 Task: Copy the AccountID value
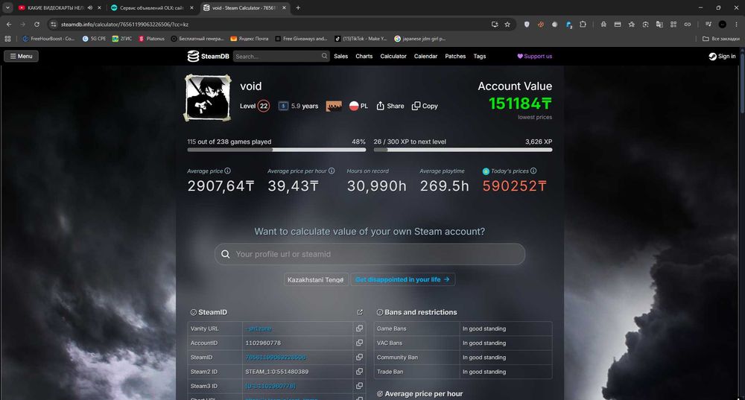(x=359, y=343)
